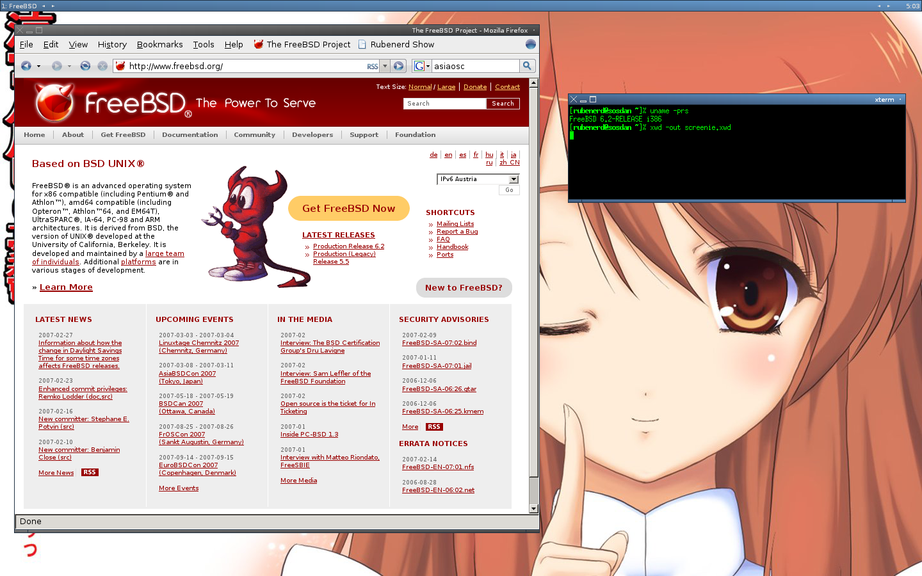This screenshot has width=922, height=576.
Task: Open the Help menu
Action: click(234, 44)
